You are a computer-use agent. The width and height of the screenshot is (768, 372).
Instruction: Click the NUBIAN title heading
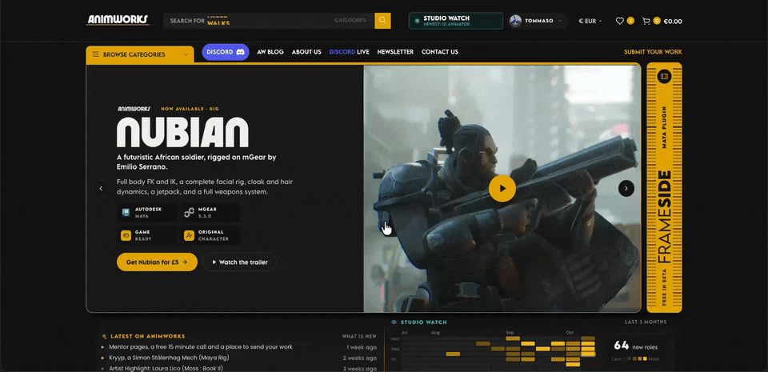(182, 132)
